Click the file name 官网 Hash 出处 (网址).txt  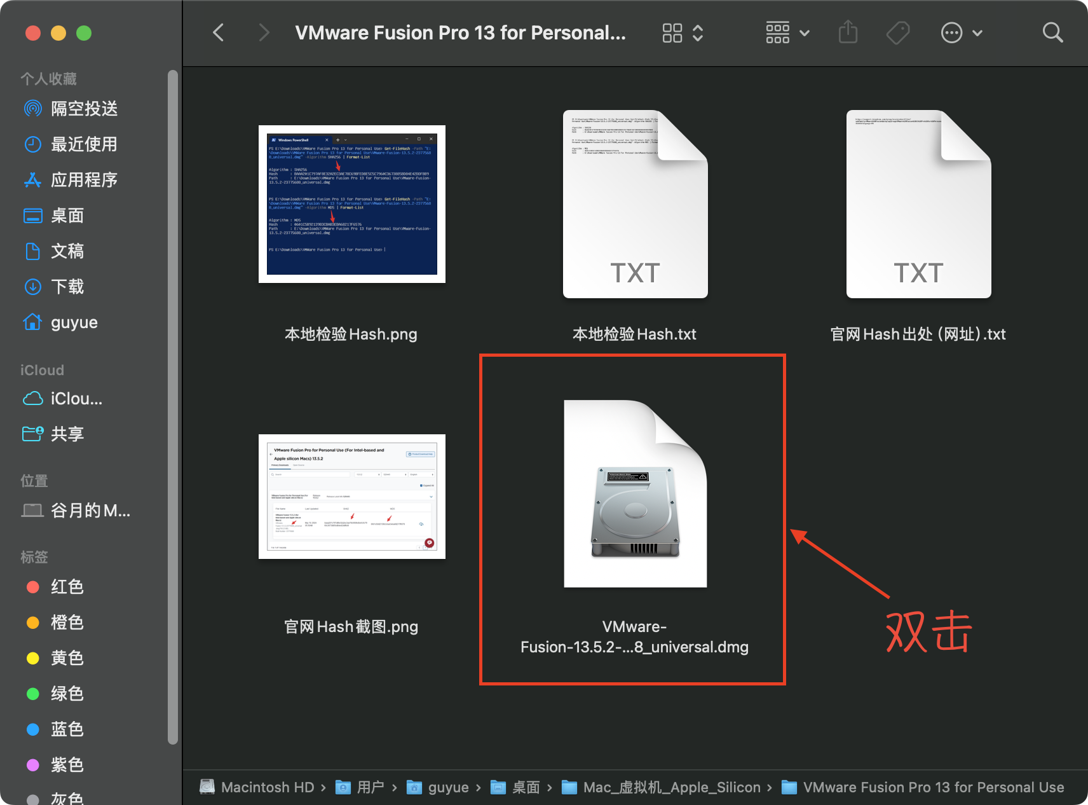[x=918, y=334]
